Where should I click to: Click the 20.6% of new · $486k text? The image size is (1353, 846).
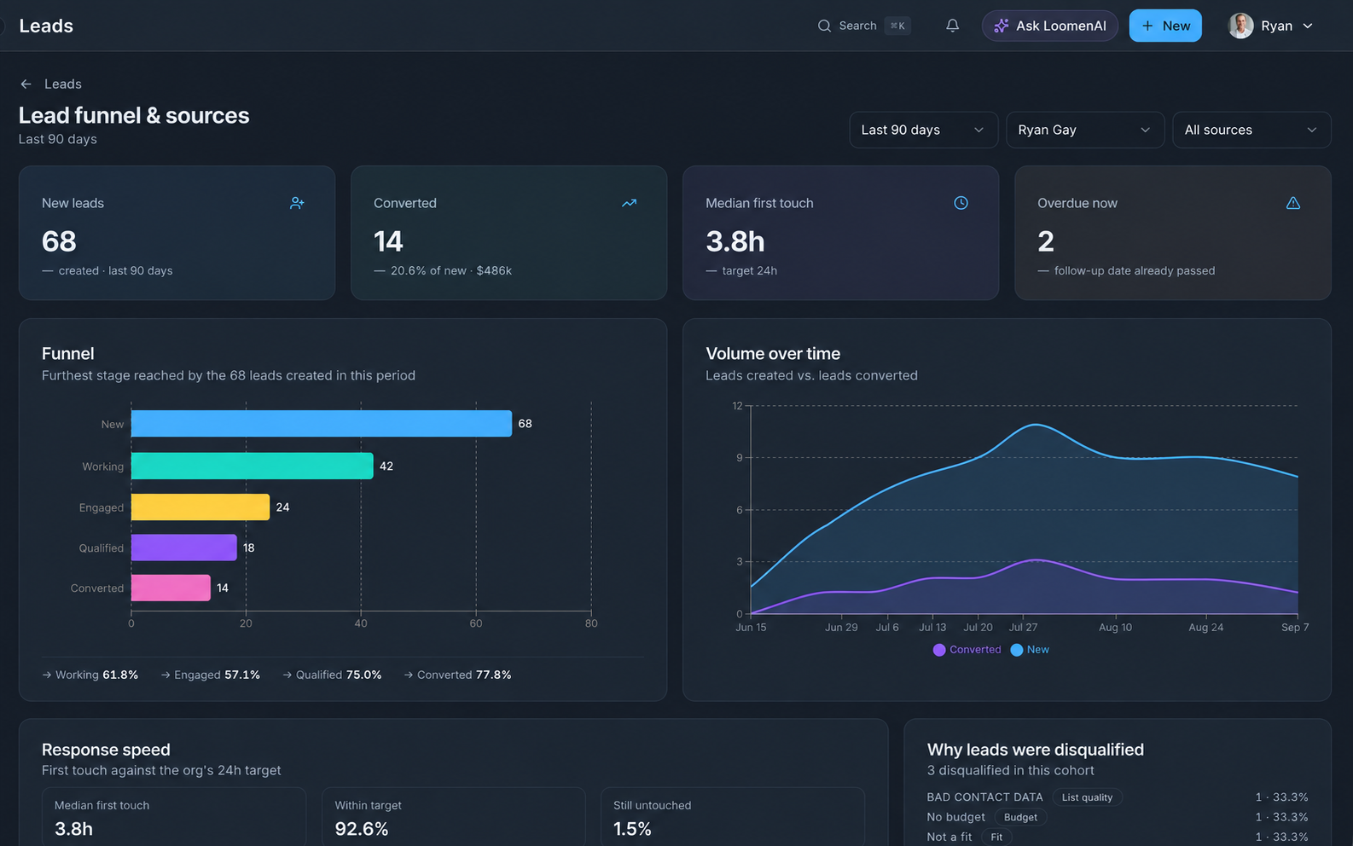[451, 270]
